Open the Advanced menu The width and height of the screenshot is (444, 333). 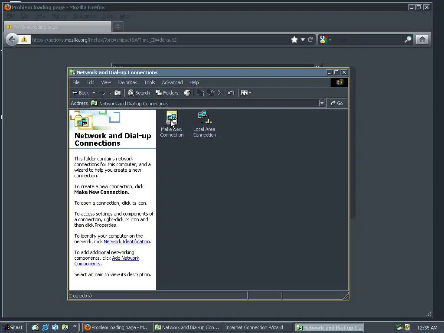pyautogui.click(x=172, y=82)
